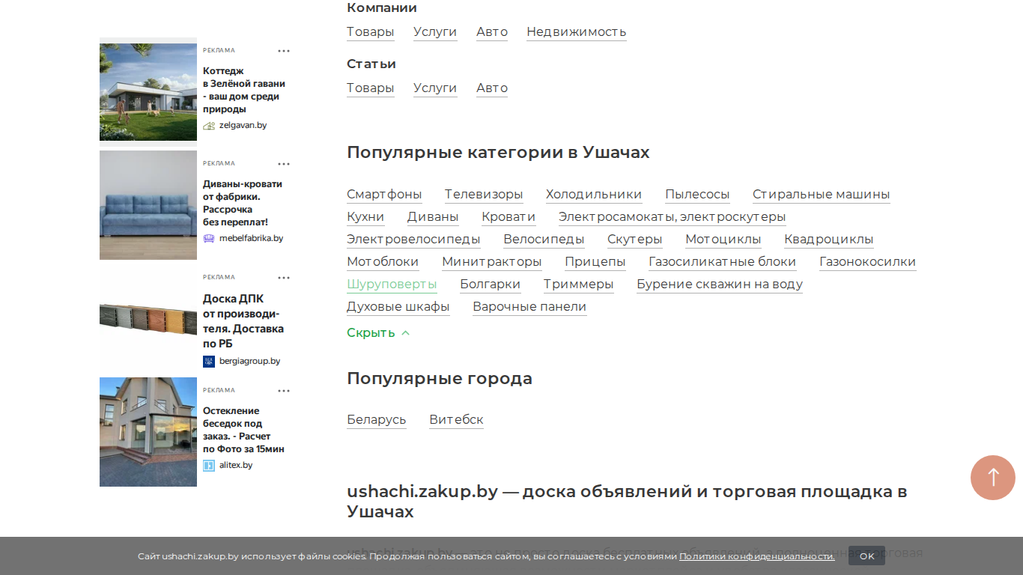Click the Духовые шкафы category link
The height and width of the screenshot is (575, 1023).
[398, 307]
